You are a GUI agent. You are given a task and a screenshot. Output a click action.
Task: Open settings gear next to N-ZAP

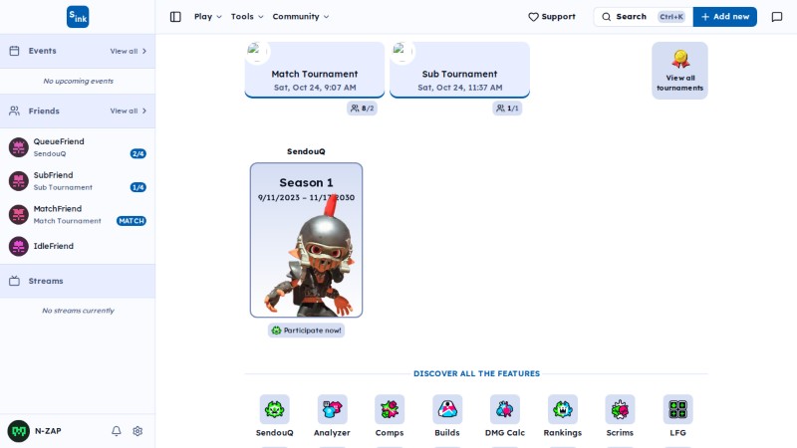[x=137, y=431]
